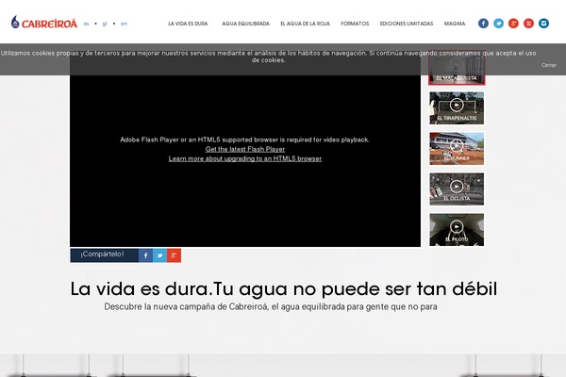Share video on Google Plus below player
Screen dimensions: 566x377
coord(174,255)
